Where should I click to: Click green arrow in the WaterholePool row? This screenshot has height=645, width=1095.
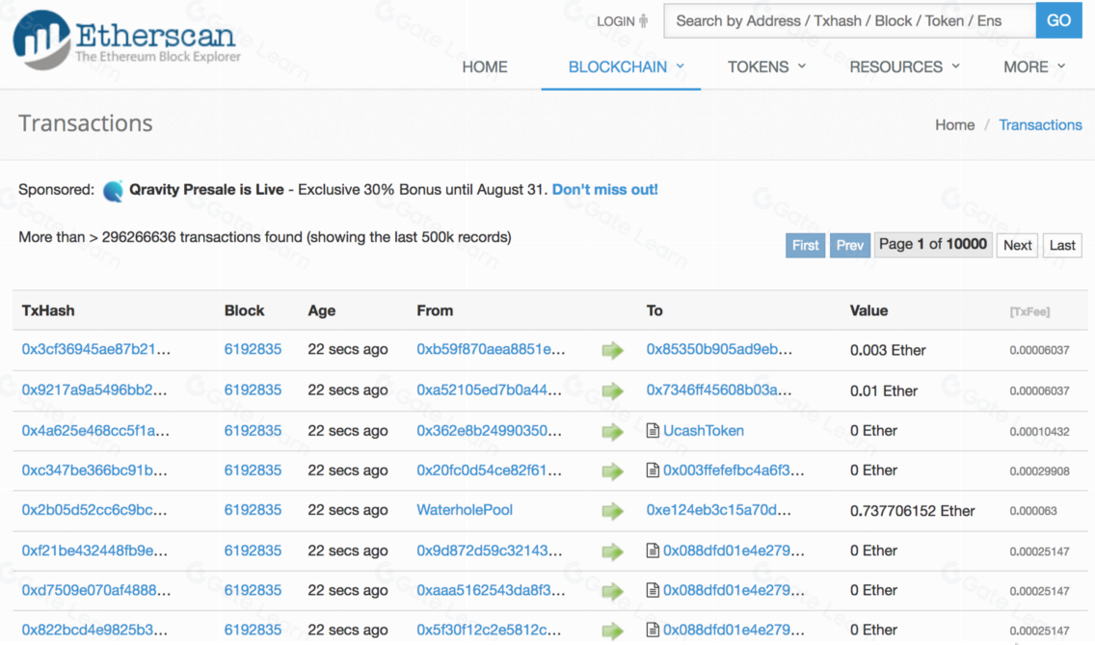(x=612, y=511)
